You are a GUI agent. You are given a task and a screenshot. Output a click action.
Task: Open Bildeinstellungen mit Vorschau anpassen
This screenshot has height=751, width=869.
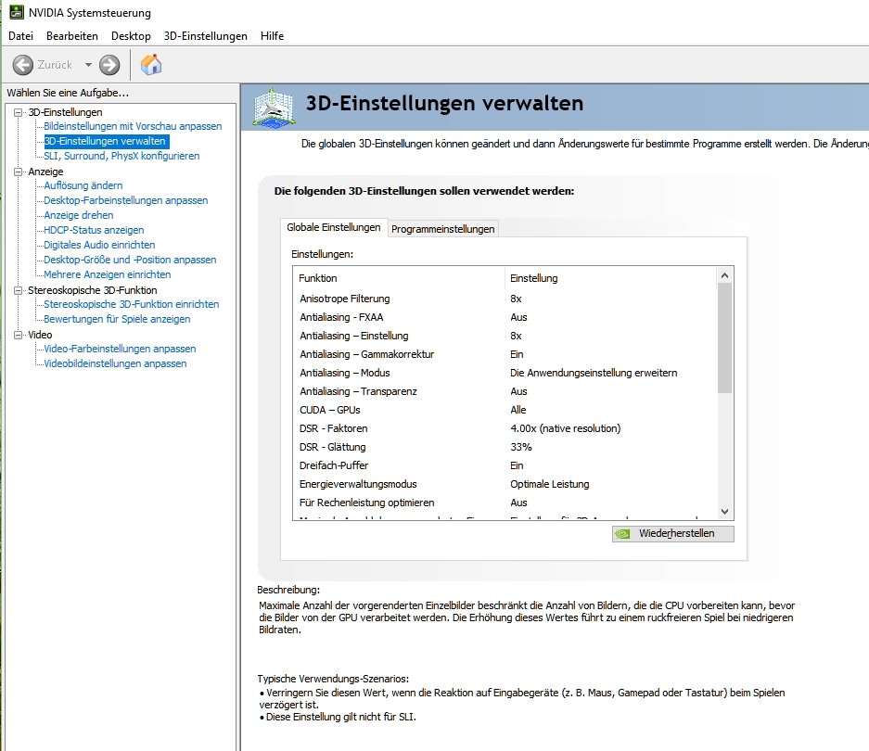point(133,126)
